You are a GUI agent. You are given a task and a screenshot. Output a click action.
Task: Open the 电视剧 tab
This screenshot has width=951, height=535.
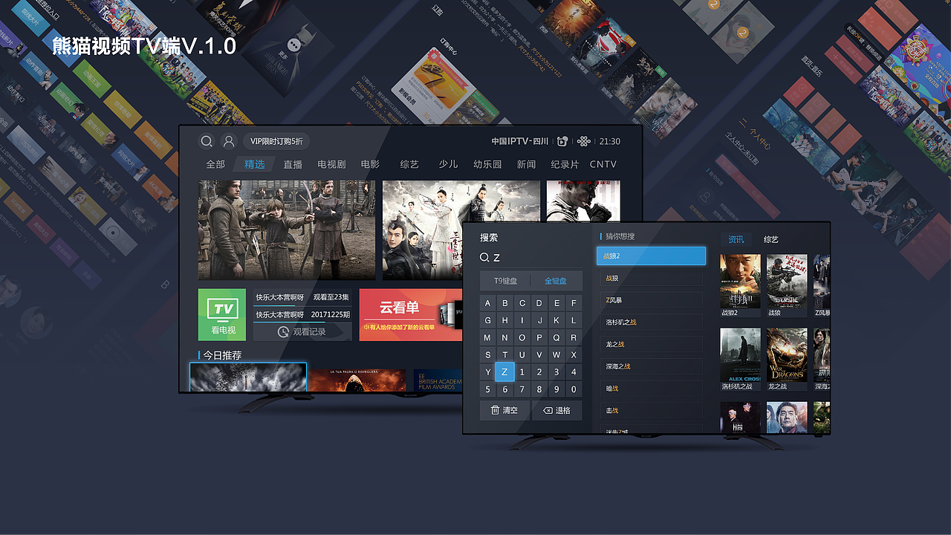tap(331, 164)
